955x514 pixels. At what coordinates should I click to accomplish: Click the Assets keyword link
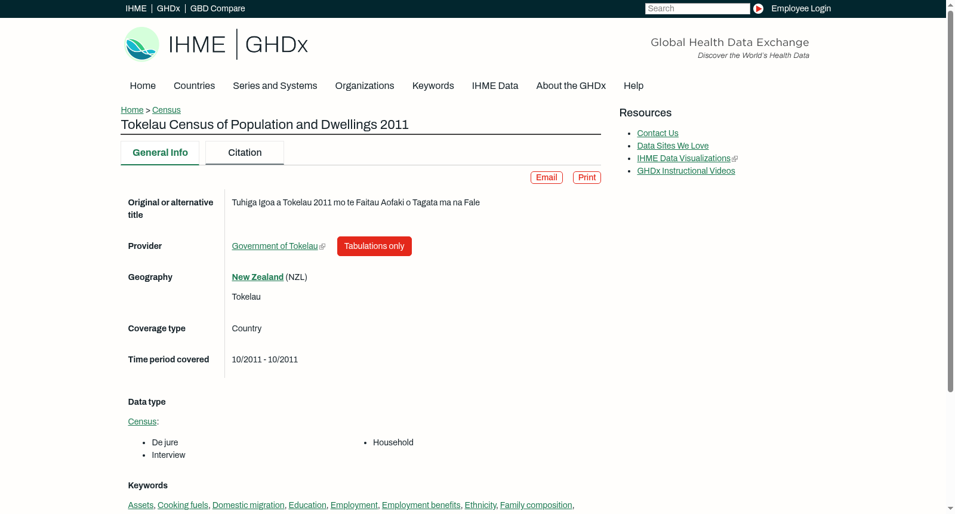[x=141, y=505]
